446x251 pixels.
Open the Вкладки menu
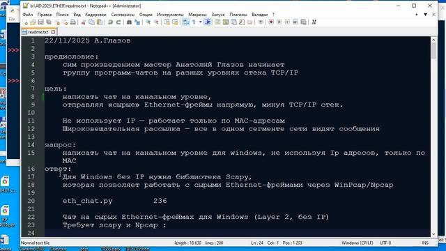(x=259, y=15)
